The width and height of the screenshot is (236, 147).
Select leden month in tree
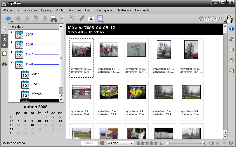pos(35,74)
